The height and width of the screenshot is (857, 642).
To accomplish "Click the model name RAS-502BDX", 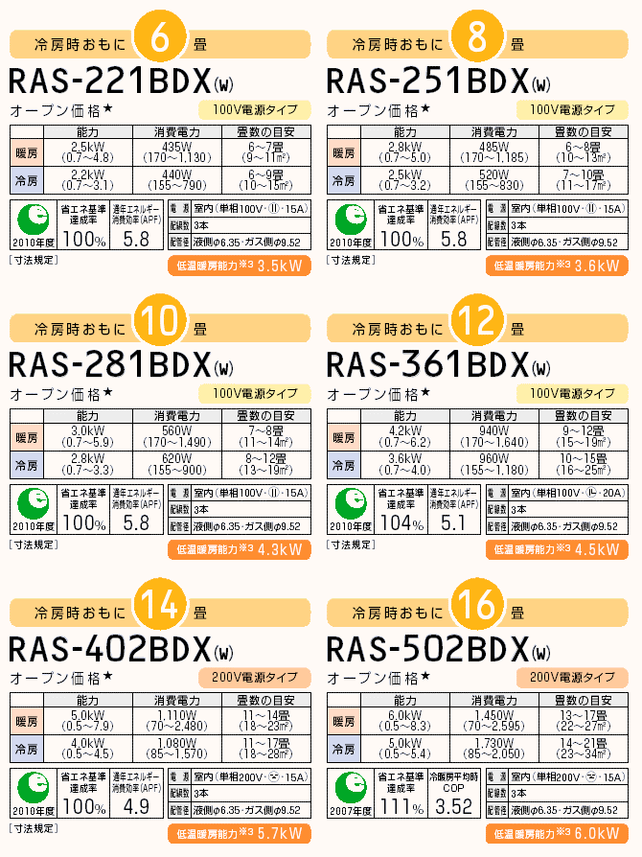I will pos(439,649).
